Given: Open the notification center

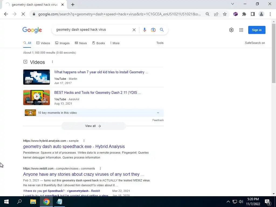Looking at the screenshot, I should (267, 202).
